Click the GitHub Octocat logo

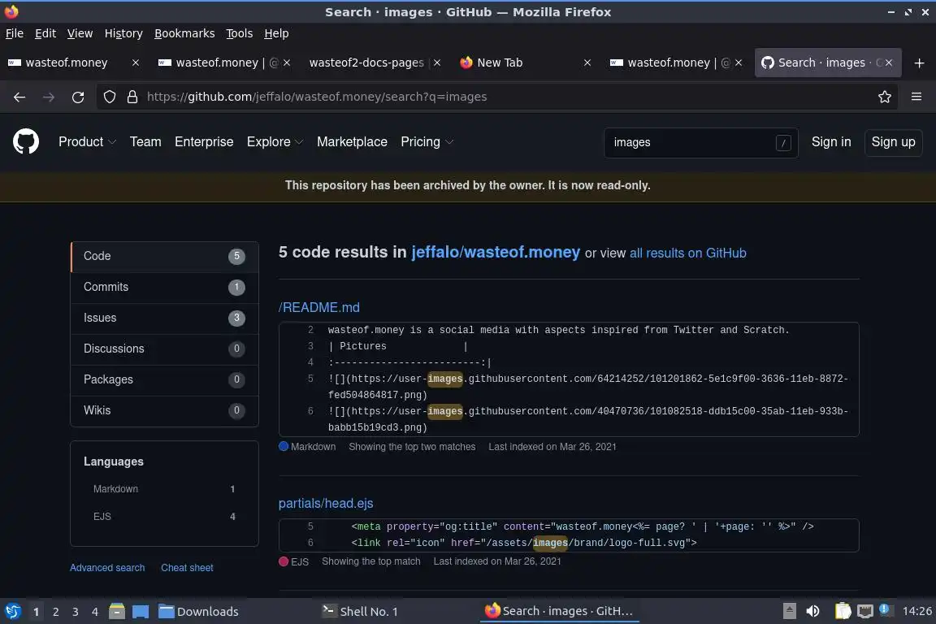point(26,141)
